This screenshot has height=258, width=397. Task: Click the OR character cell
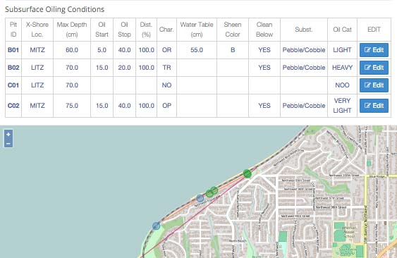coord(166,50)
